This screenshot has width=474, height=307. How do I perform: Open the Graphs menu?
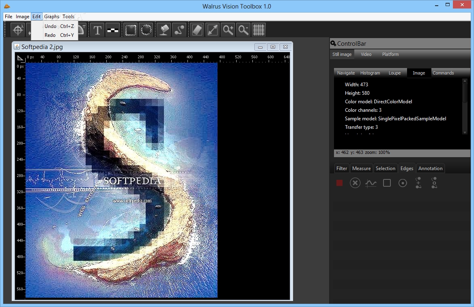pos(52,17)
